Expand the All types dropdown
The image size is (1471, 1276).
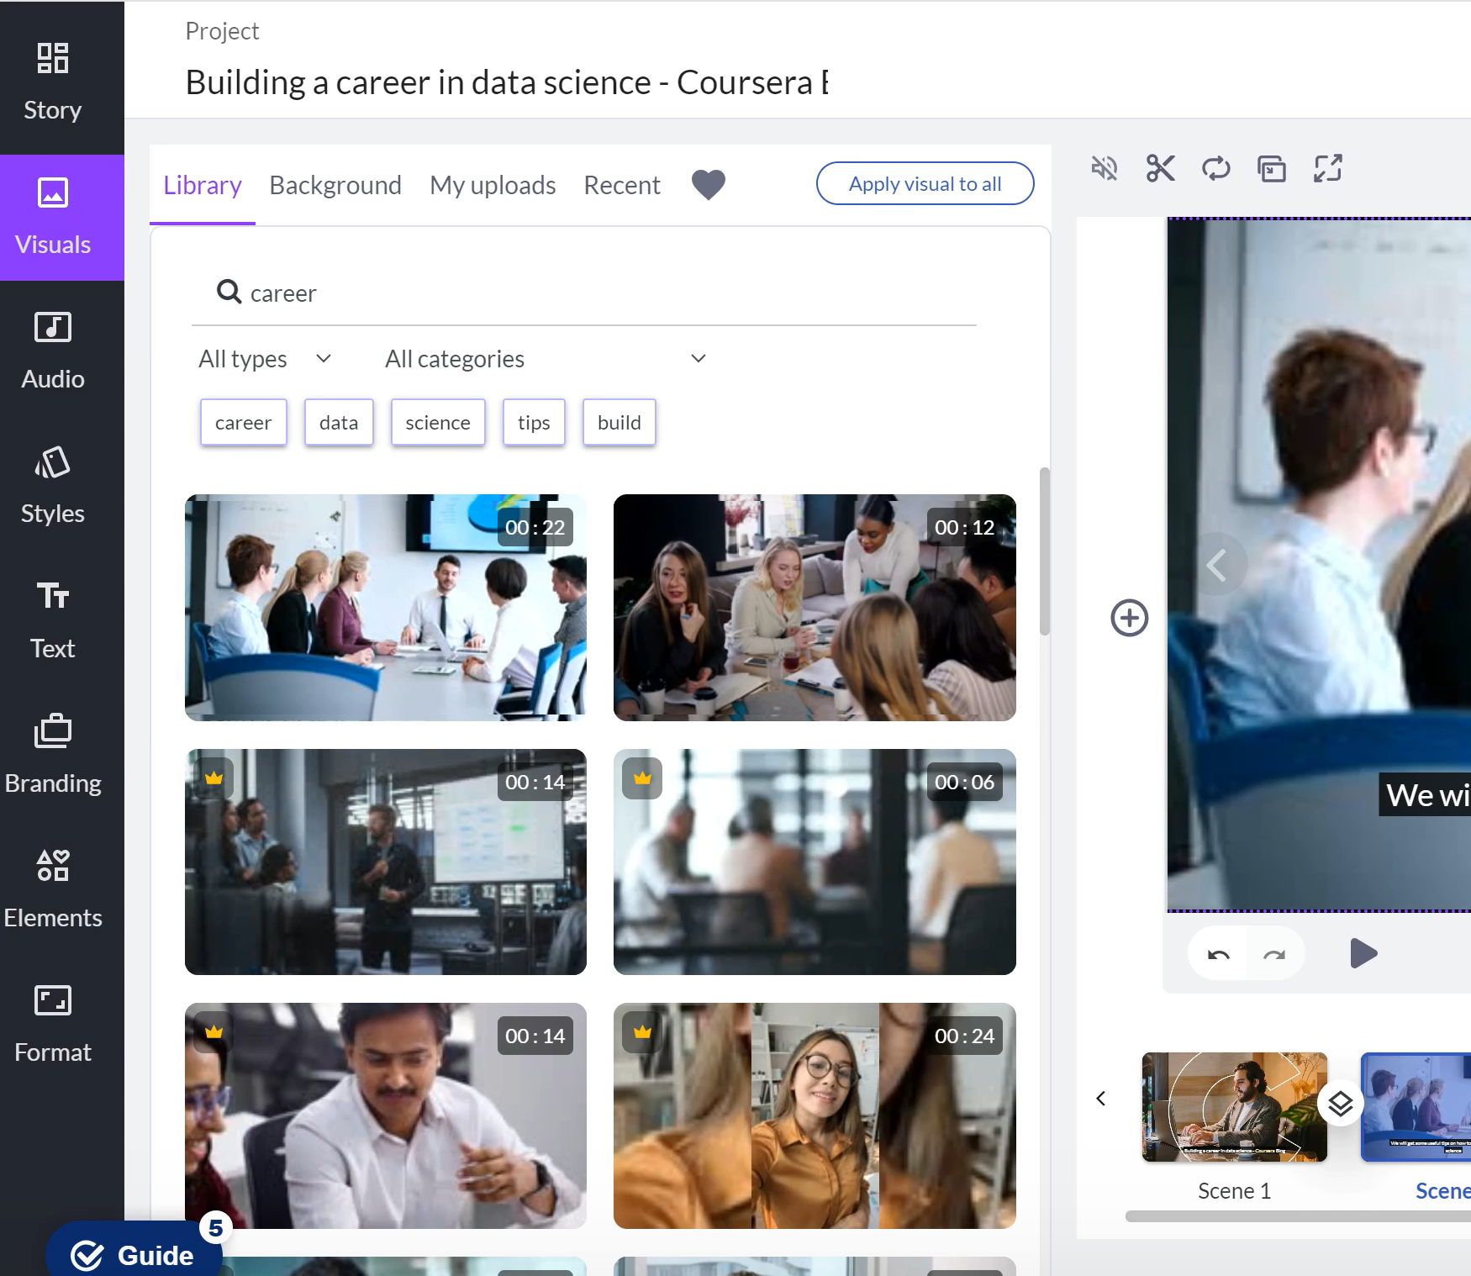pyautogui.click(x=265, y=359)
